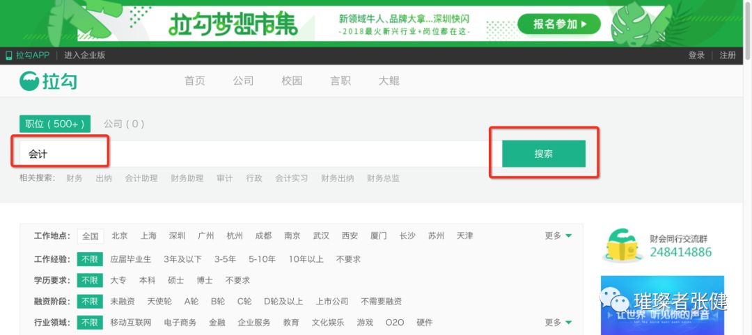Filter education by 博士
The width and height of the screenshot is (752, 335).
tap(205, 280)
